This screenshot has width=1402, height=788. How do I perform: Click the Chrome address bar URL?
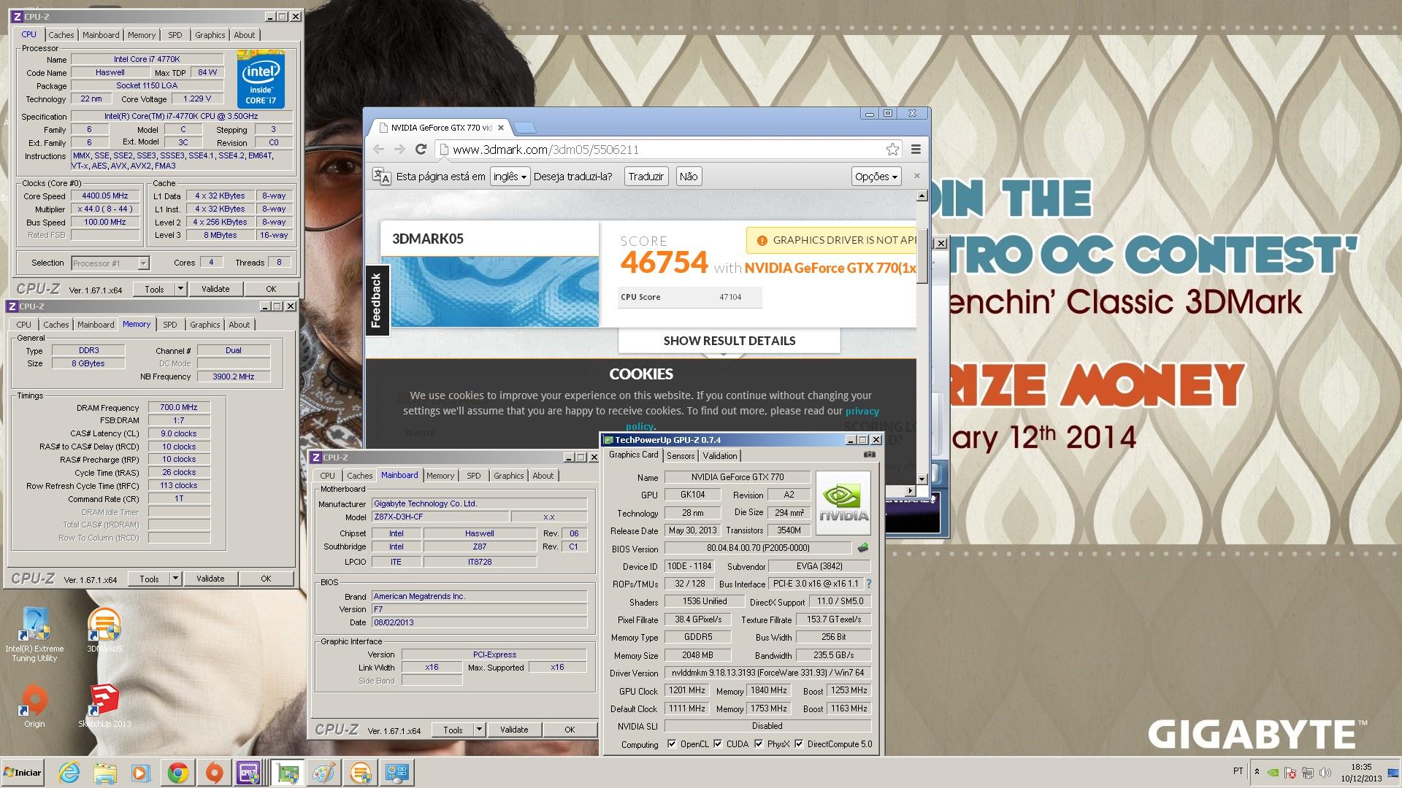coord(545,150)
